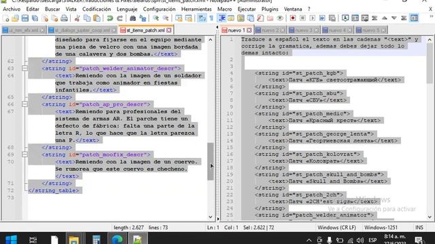Click the plugin up-triangle toolbar icon
Viewport: 435px width, 244px height.
[x=385, y=18]
